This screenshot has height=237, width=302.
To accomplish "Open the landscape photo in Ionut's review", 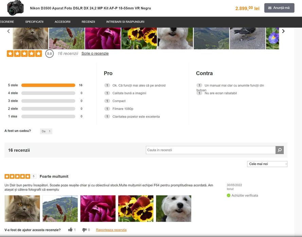I will click(x=60, y=209).
